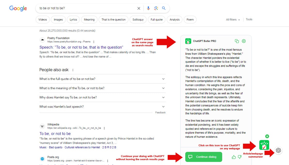This screenshot has width=289, height=165.
Task: Select the Soliloquy filter chip
Action: point(138,20)
